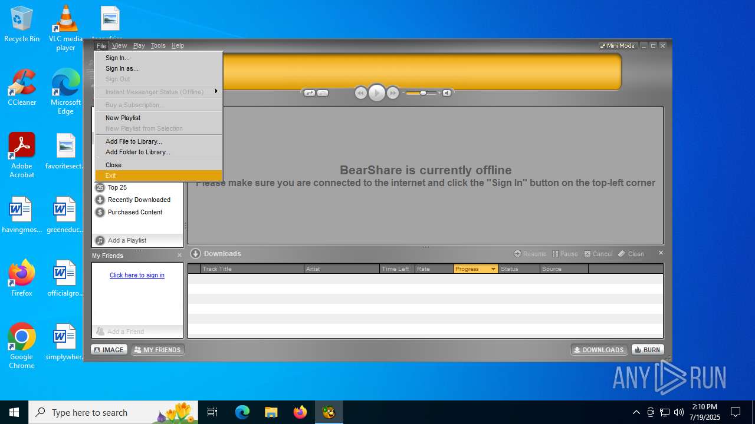This screenshot has height=424, width=755.
Task: Toggle the IMAGE panel button
Action: coord(109,350)
